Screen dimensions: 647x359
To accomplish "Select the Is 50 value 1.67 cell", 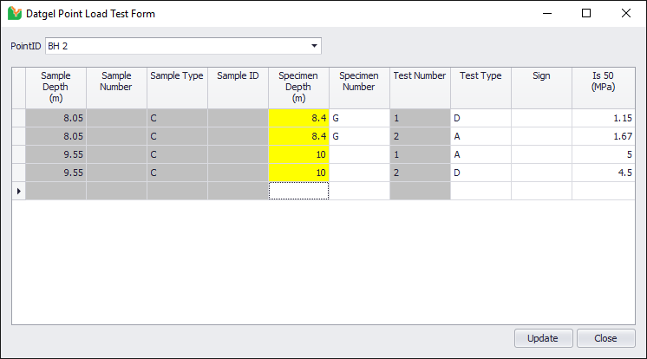I will 603,136.
